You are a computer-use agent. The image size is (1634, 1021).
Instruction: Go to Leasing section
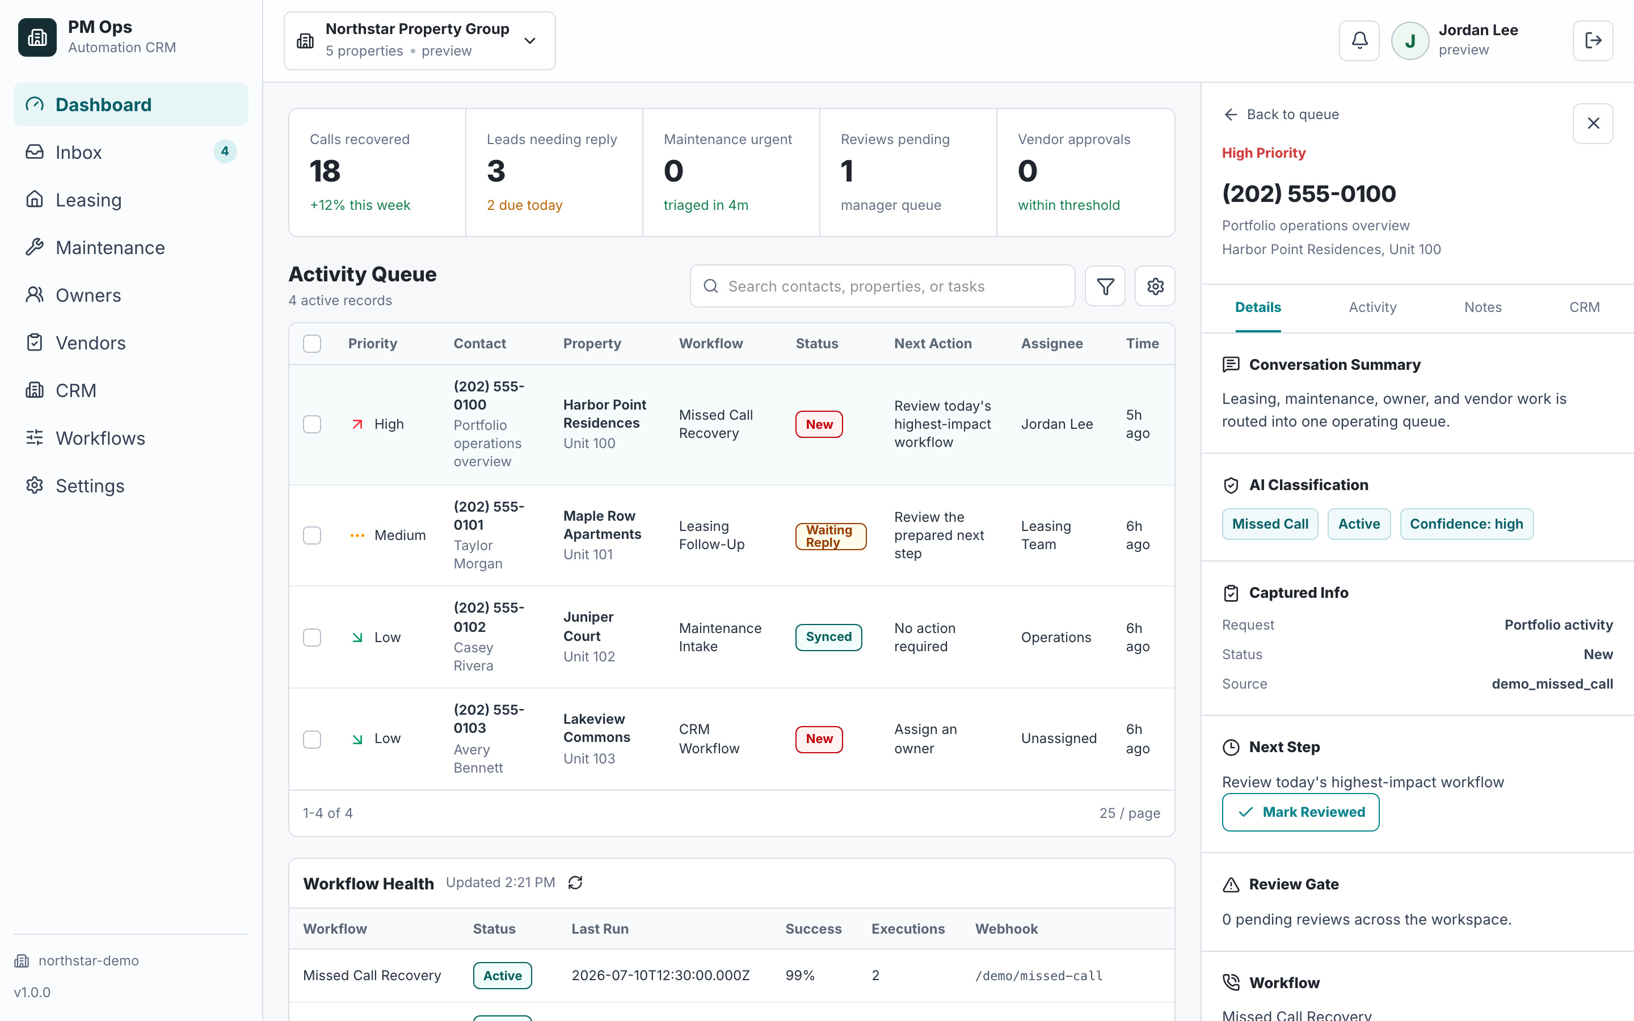[x=131, y=200]
